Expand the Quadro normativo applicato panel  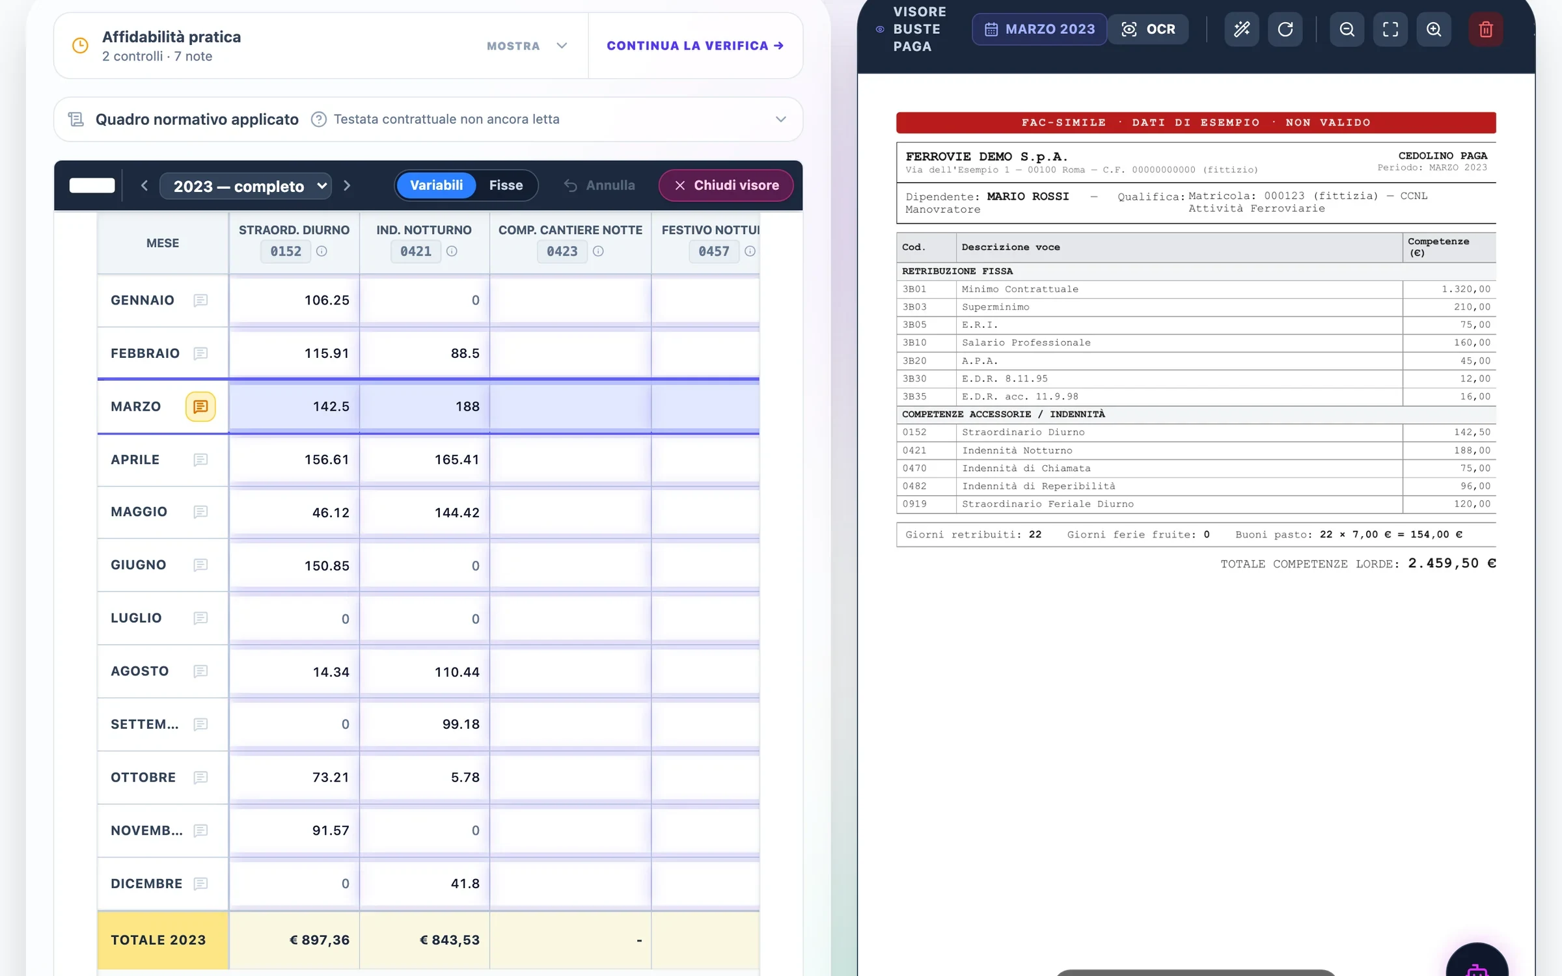(780, 119)
